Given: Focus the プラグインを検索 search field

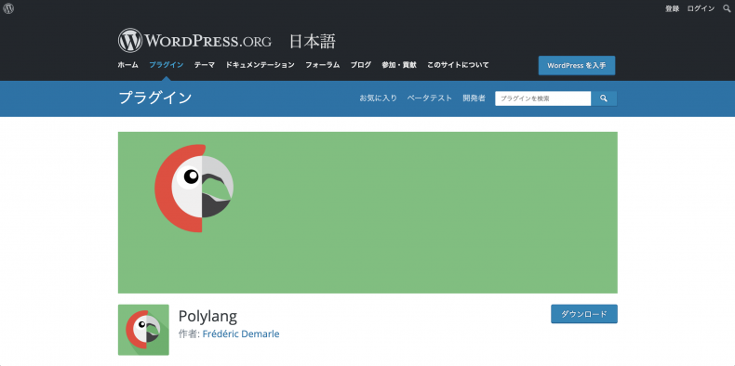Looking at the screenshot, I should click(542, 98).
